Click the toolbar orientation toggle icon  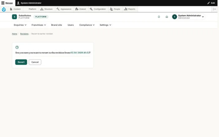[214, 9]
